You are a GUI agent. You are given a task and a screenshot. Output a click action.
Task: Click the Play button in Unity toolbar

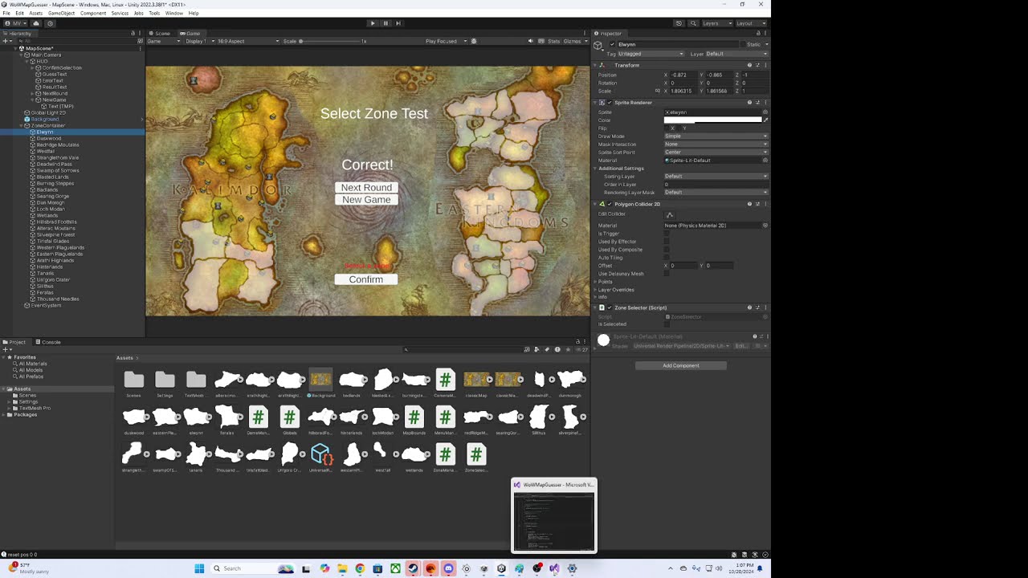pyautogui.click(x=372, y=23)
